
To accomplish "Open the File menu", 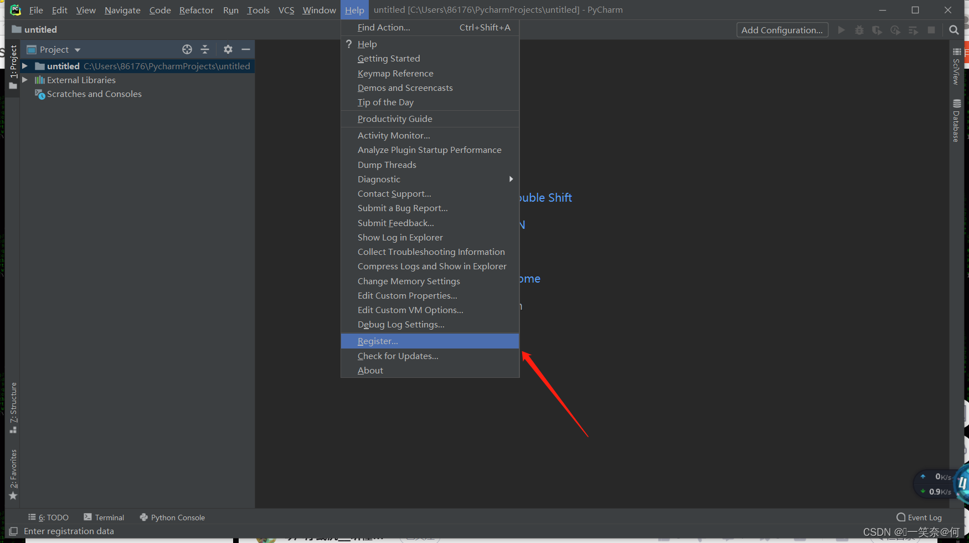I will pos(36,10).
